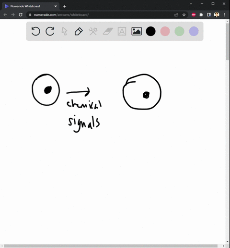Image resolution: width=230 pixels, height=248 pixels.
Task: Open the browser extensions puzzle menu
Action: tap(201, 15)
